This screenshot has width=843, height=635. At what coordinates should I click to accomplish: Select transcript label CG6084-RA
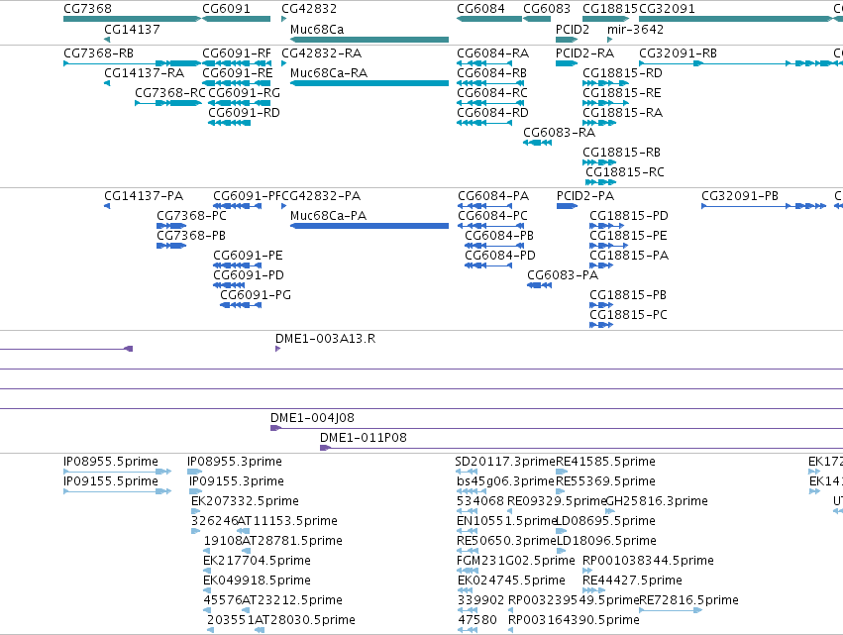click(493, 53)
